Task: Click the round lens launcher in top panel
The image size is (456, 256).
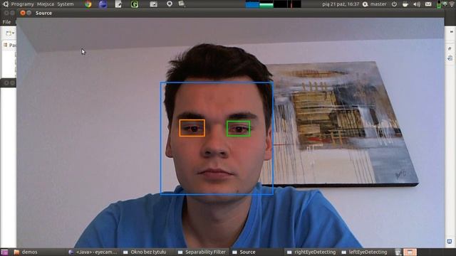Action: 170,4
